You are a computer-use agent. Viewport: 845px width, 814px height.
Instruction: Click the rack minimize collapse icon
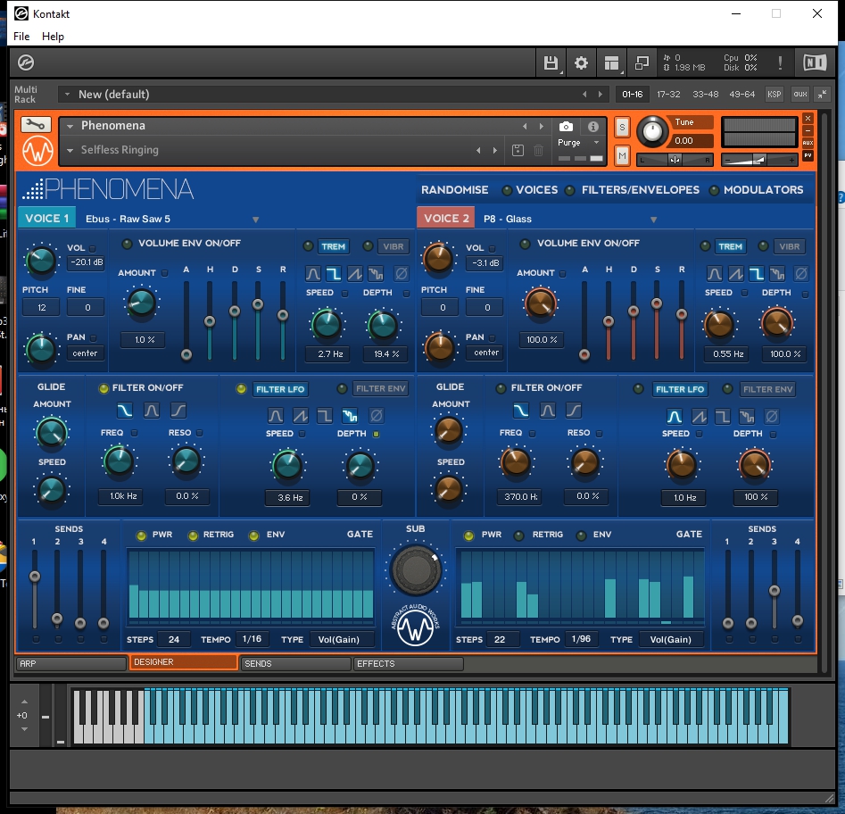pos(823,95)
